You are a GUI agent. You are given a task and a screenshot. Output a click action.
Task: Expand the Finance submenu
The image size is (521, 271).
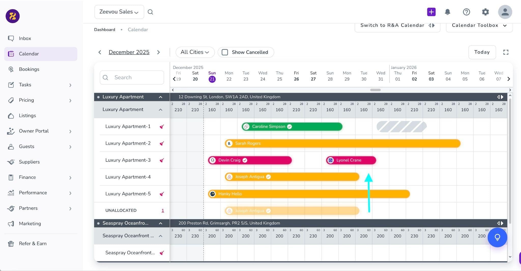click(70, 178)
